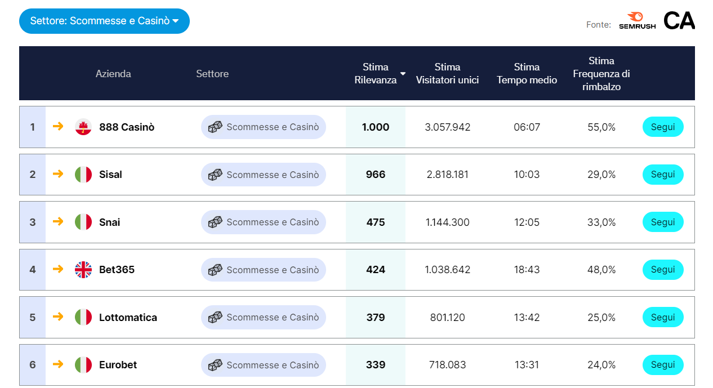Click the rank number 5 cell
The image size is (713, 388).
[x=32, y=317]
